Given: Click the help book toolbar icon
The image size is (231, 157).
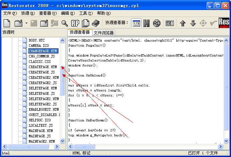Looking at the screenshot, I should (96, 23).
